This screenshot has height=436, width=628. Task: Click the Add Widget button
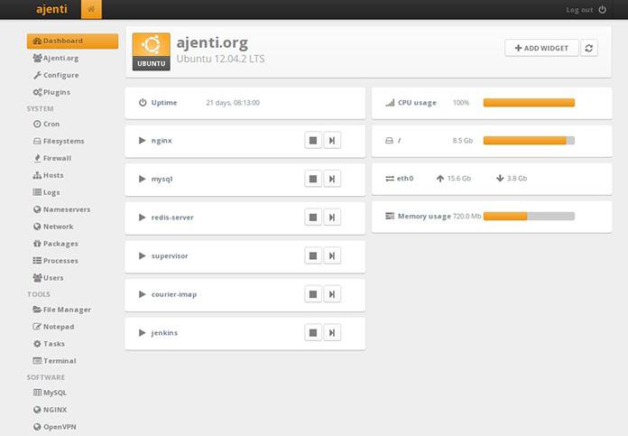point(541,48)
